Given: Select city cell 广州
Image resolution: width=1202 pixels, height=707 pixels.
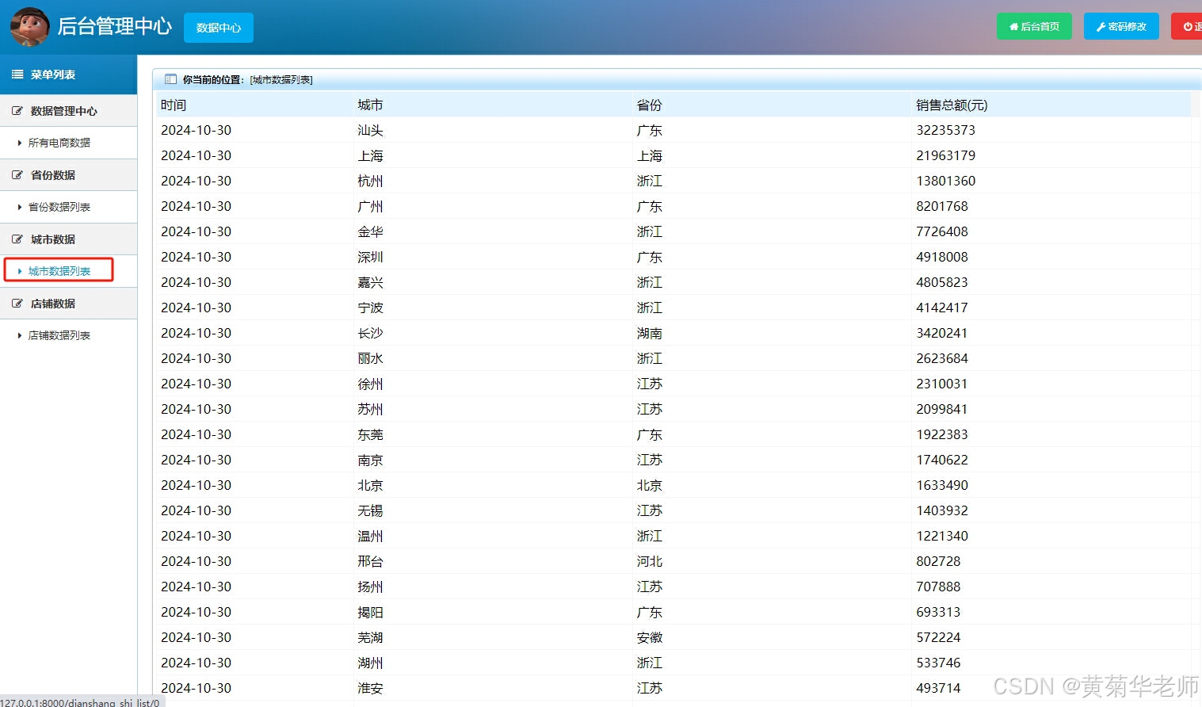Looking at the screenshot, I should click(x=370, y=206).
